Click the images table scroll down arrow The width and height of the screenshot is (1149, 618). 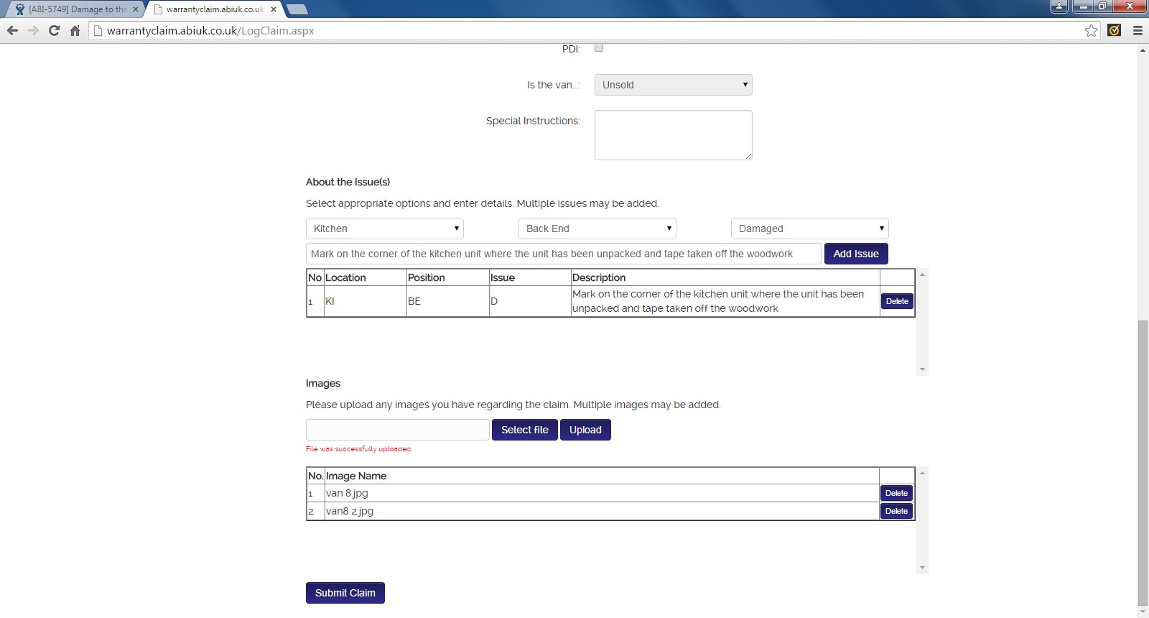922,568
